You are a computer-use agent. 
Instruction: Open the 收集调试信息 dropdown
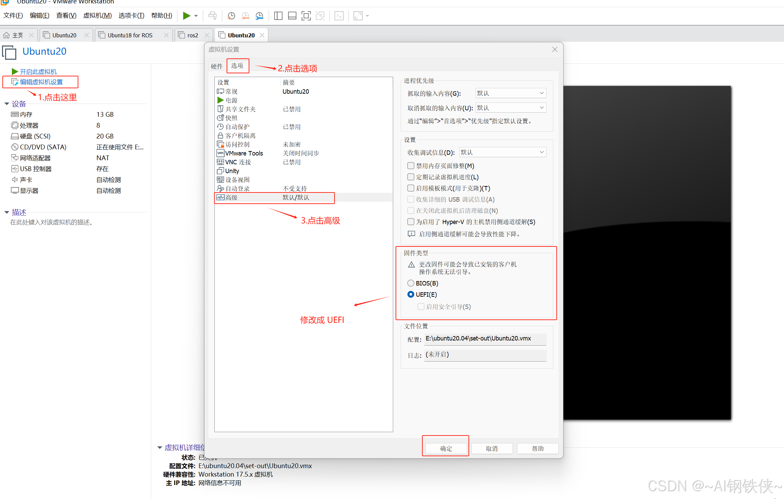(x=502, y=152)
